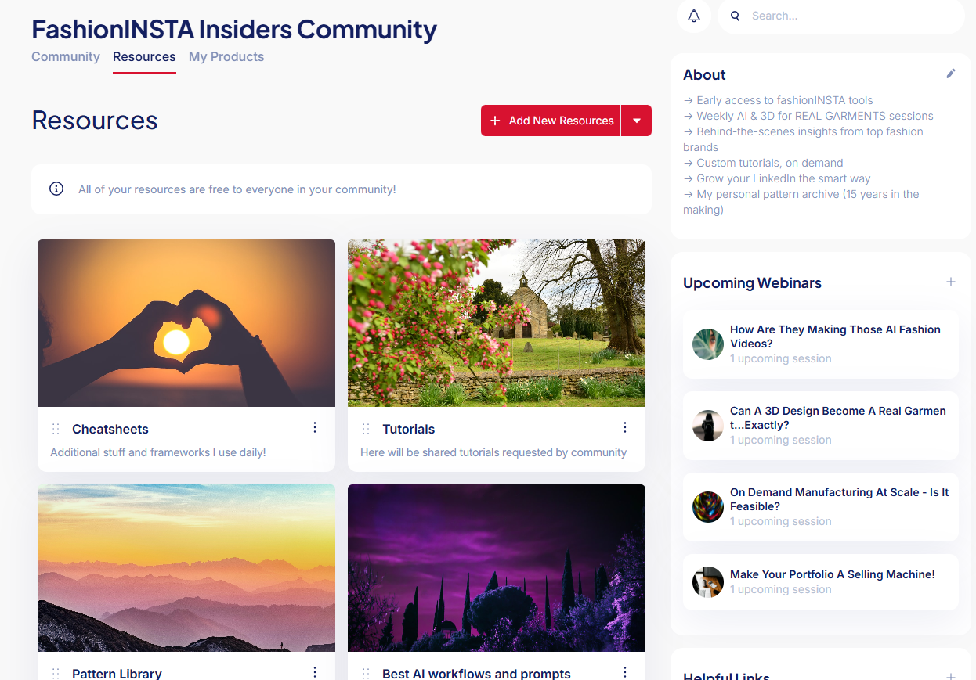Click the 'Upcoming Webinars' section heading
The width and height of the screenshot is (976, 680).
tap(752, 282)
